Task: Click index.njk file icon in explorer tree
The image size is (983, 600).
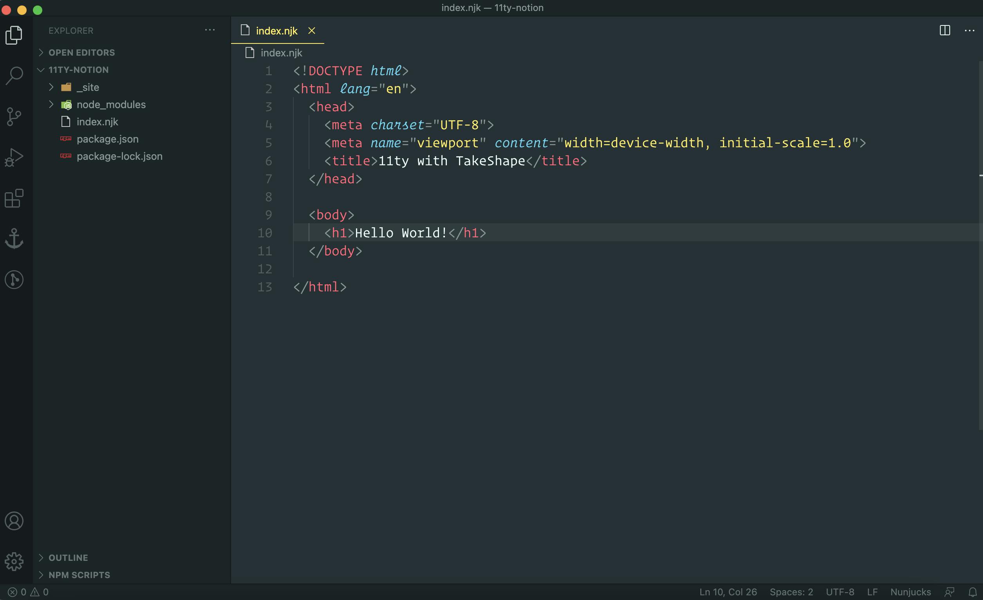Action: point(66,122)
